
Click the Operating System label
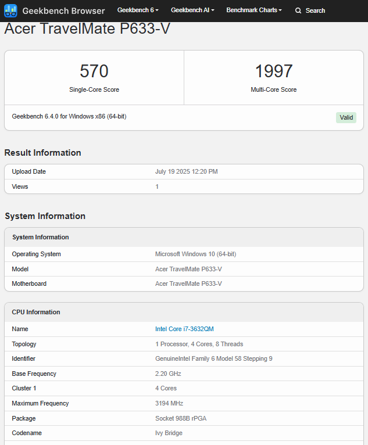[x=37, y=254]
